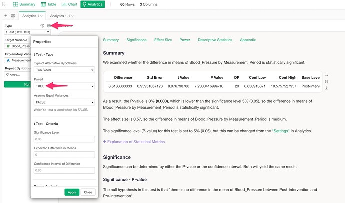Expand the Explanation of Statistical Metrics link
This screenshot has width=345, height=203.
click(x=133, y=142)
